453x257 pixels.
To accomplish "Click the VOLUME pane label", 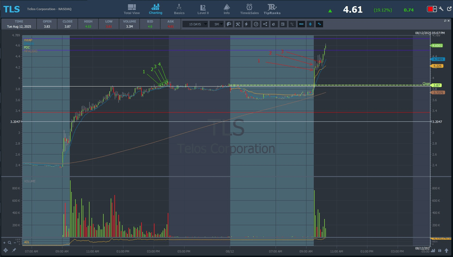I will pos(30,181).
